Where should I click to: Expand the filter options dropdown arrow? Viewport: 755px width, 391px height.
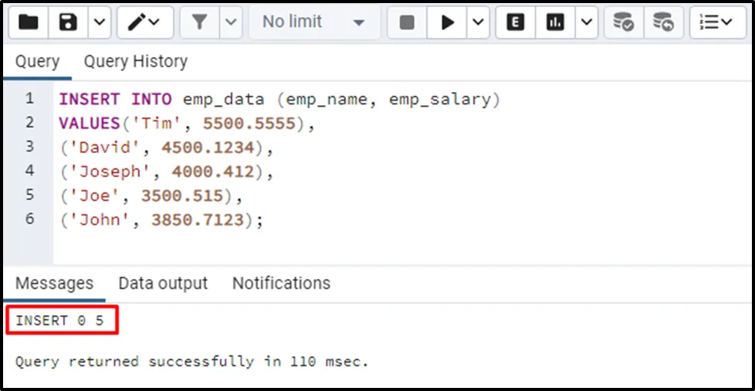(x=230, y=22)
